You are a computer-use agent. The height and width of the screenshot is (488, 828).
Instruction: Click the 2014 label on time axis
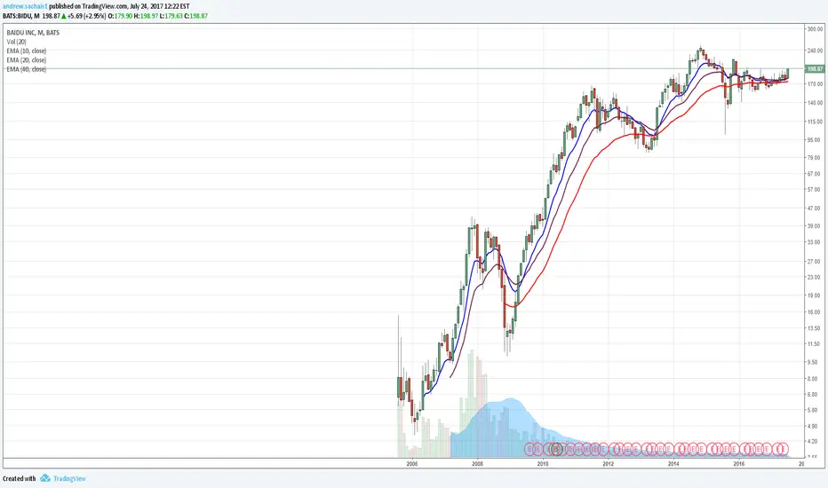point(673,464)
